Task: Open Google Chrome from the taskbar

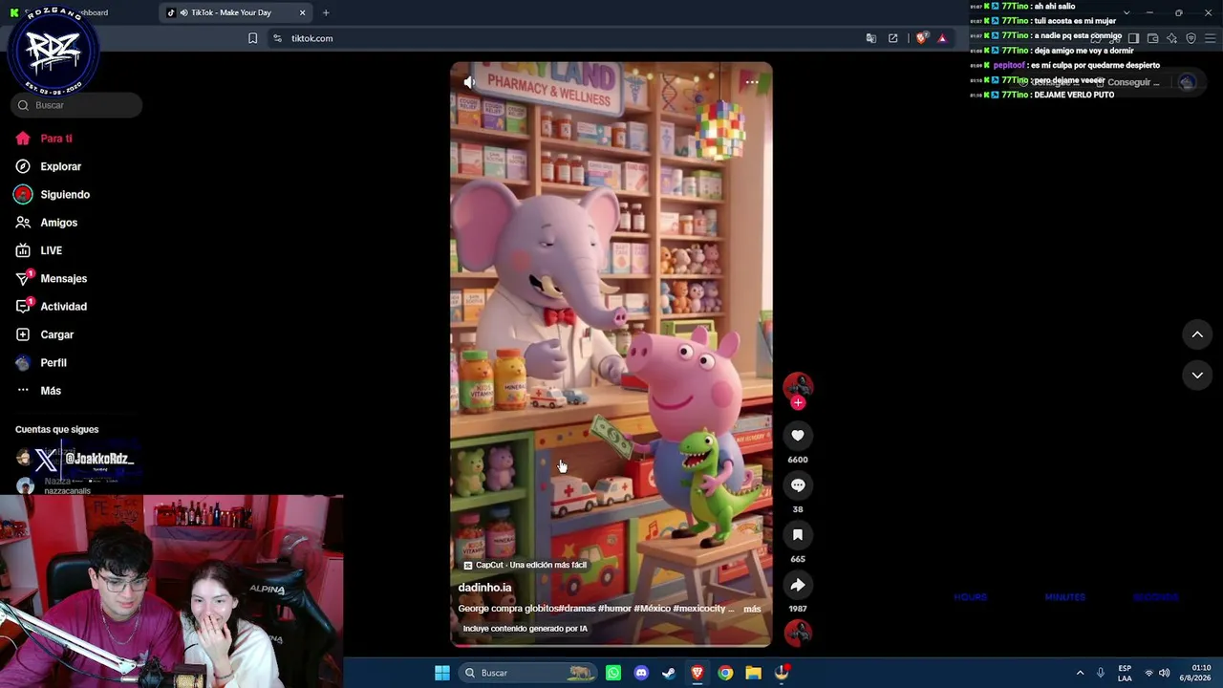Action: pos(725,673)
